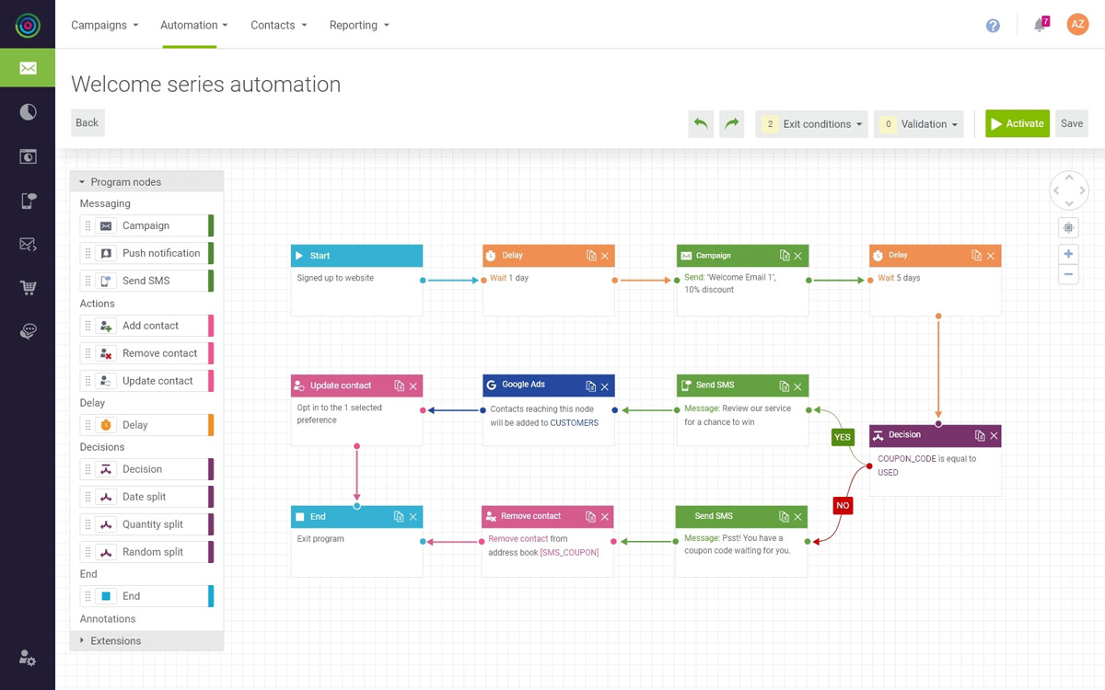Image resolution: width=1105 pixels, height=690 pixels.
Task: Open the Exit conditions dropdown
Action: (x=812, y=124)
